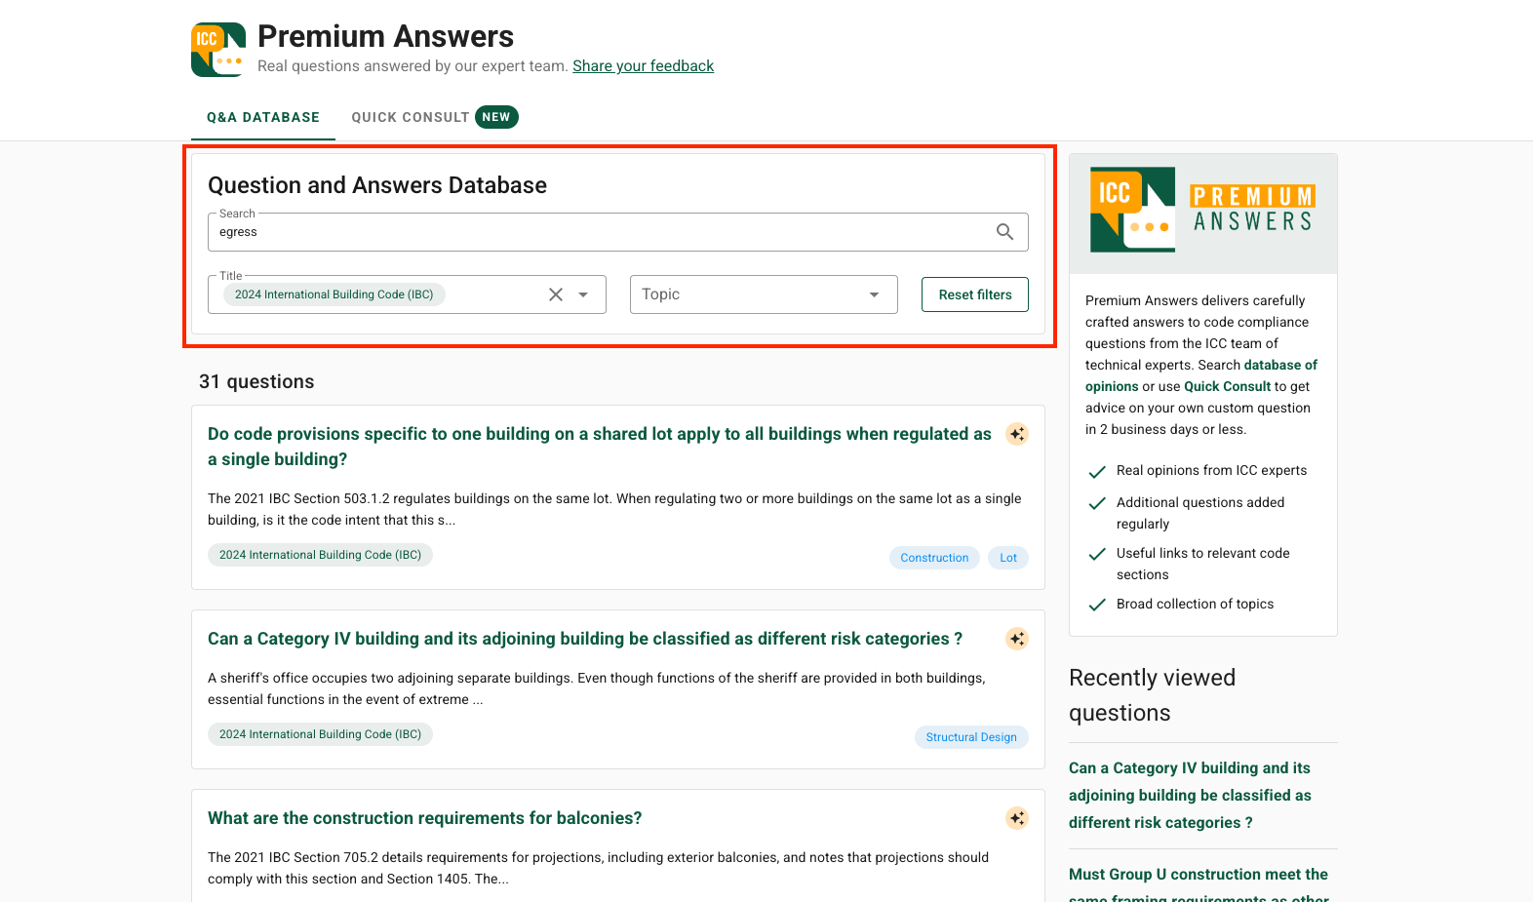Click the NEW badge beside Quick Consult
1533x902 pixels.
[x=496, y=117]
